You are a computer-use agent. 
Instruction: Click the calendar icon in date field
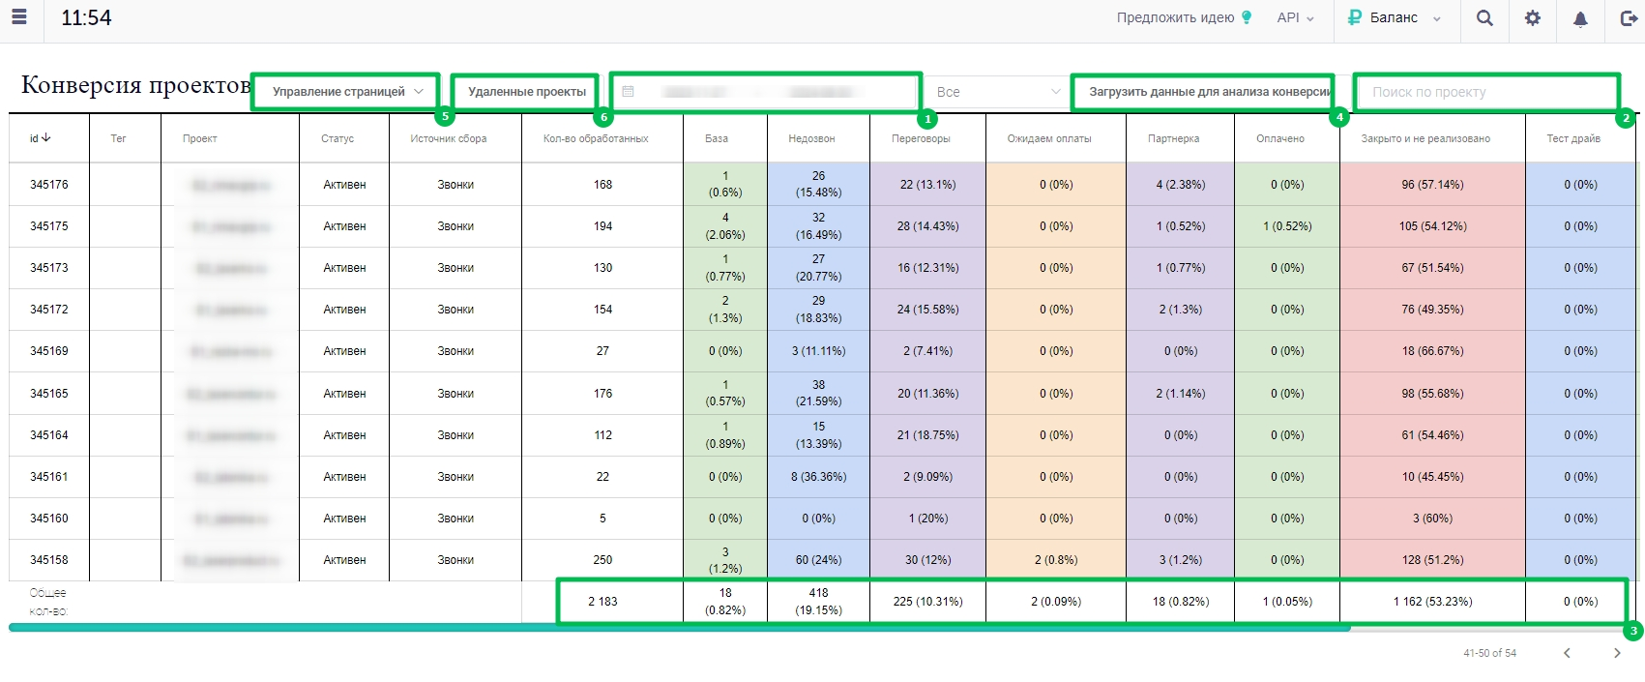[628, 92]
